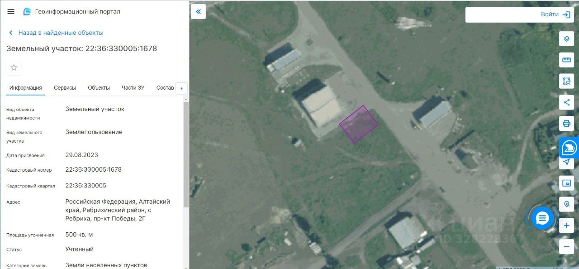
Task: Open the map layers tool
Action: tap(566, 39)
